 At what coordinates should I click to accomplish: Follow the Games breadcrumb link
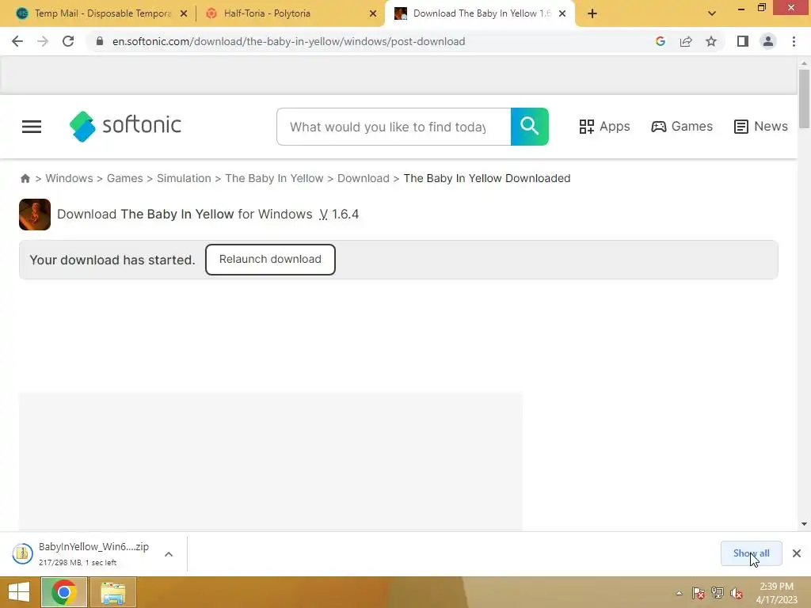(124, 178)
